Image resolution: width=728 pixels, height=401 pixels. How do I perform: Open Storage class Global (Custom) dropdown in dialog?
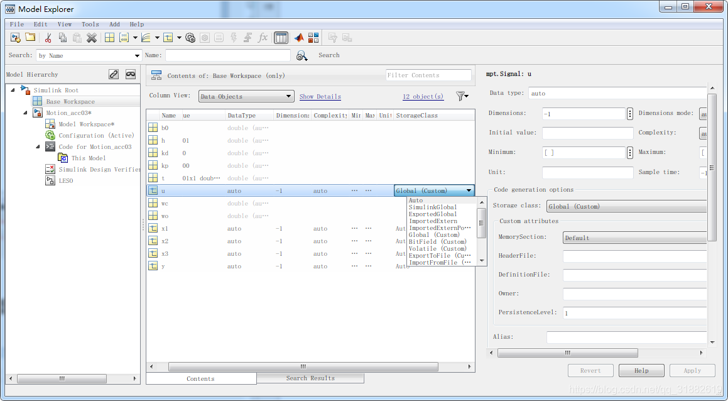coord(627,206)
